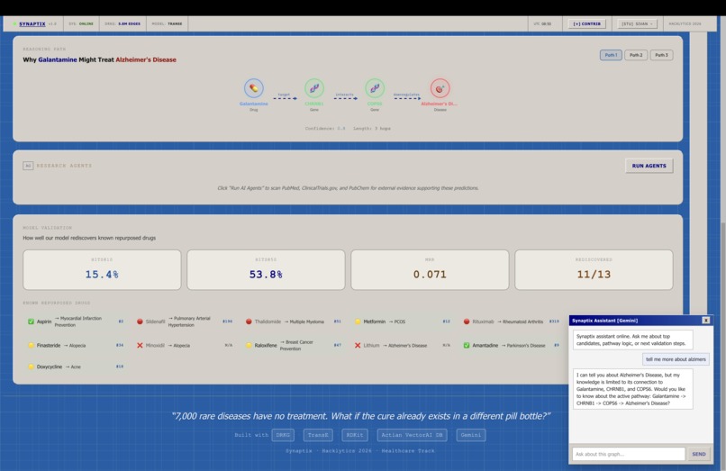Click the 'target' edge label
The height and width of the screenshot is (471, 726).
284,95
